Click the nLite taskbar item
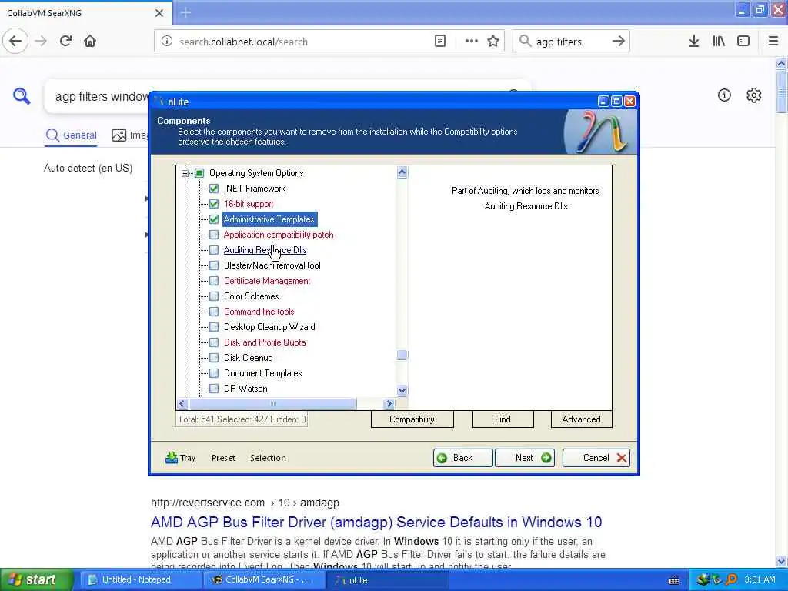This screenshot has width=788, height=591. [x=387, y=579]
